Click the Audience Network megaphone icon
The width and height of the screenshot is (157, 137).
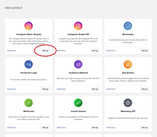click(x=78, y=64)
